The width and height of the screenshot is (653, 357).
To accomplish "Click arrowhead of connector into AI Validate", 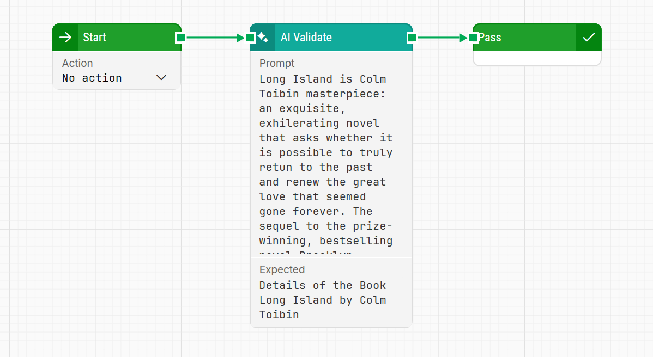I will [x=240, y=38].
